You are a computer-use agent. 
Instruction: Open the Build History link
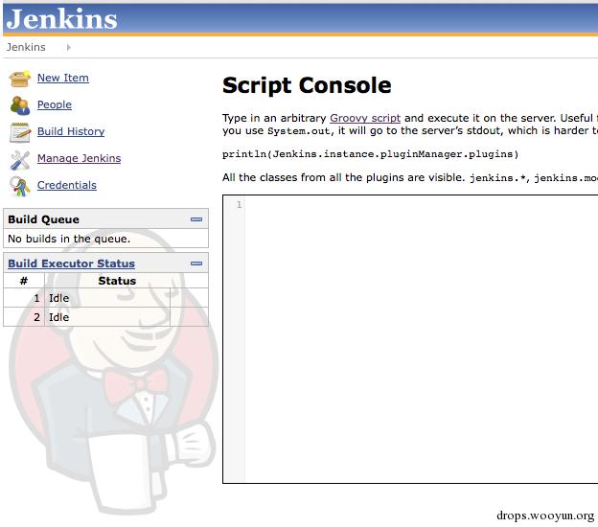pyautogui.click(x=71, y=131)
